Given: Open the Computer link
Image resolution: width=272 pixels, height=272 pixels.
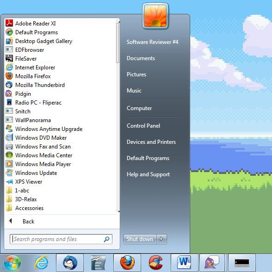Looking at the screenshot, I should click(139, 108).
